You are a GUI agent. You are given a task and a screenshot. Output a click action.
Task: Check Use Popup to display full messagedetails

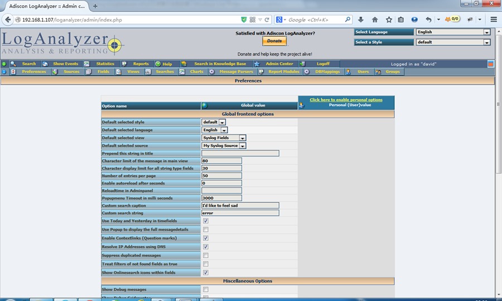click(206, 229)
